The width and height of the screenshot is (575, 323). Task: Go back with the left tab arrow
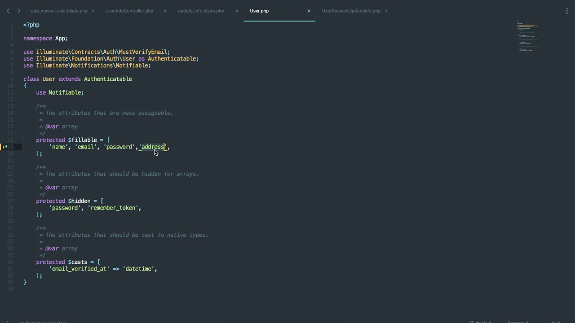coord(8,11)
